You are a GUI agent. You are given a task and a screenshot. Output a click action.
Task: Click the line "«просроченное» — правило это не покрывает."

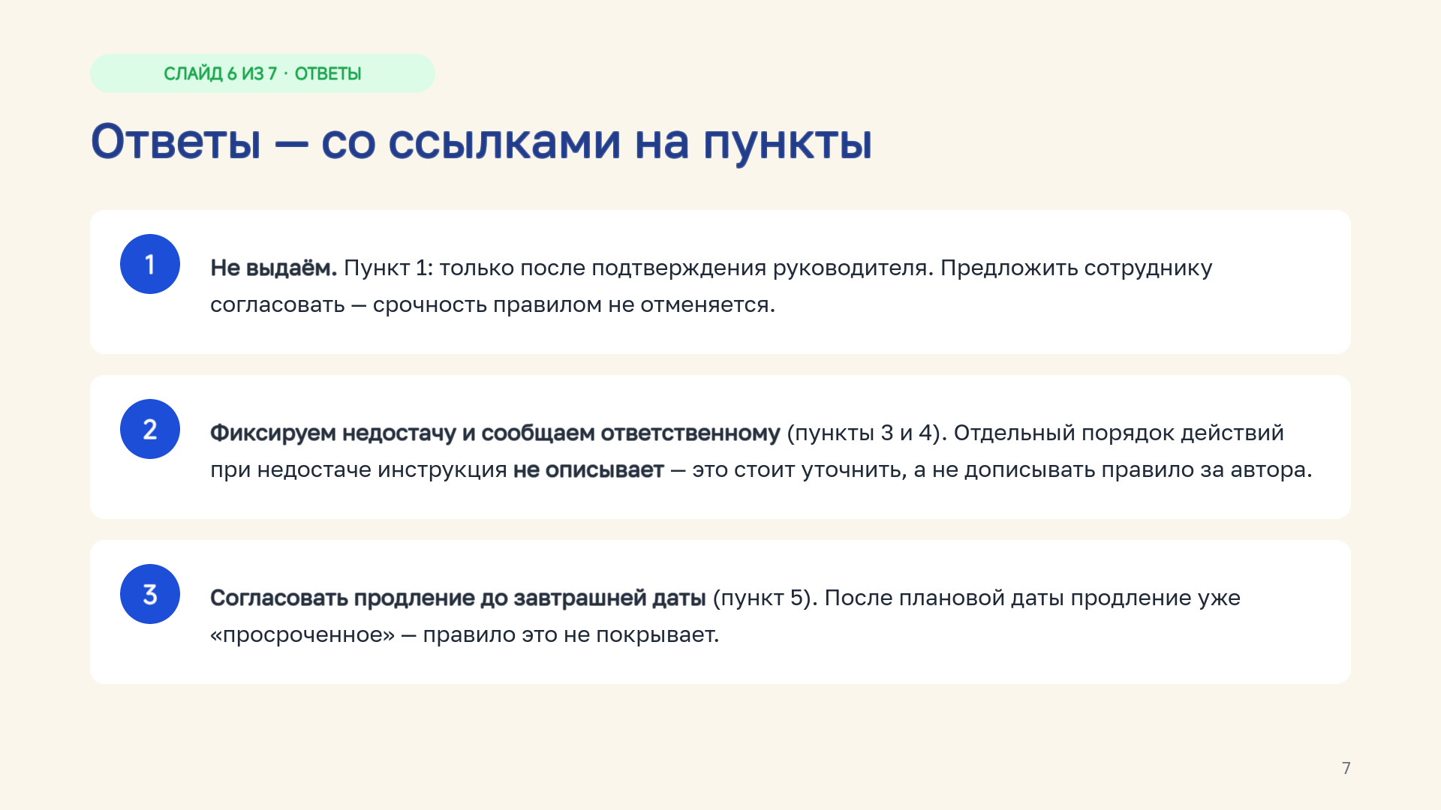pos(465,634)
